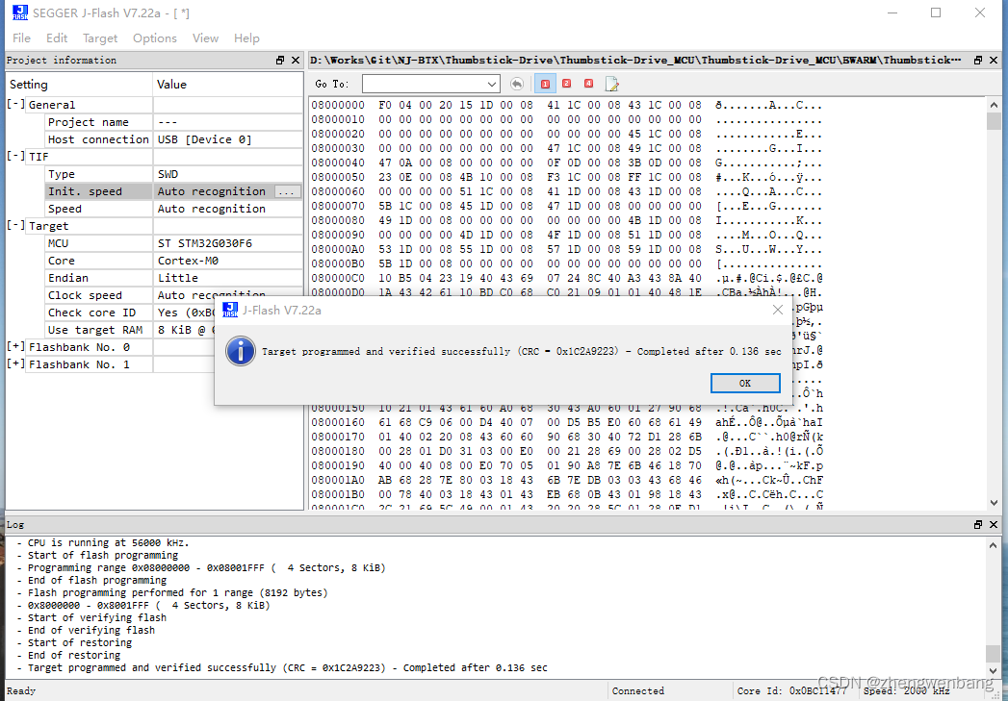Click the back navigation arrow beside Go To
The height and width of the screenshot is (701, 1008).
(x=517, y=84)
